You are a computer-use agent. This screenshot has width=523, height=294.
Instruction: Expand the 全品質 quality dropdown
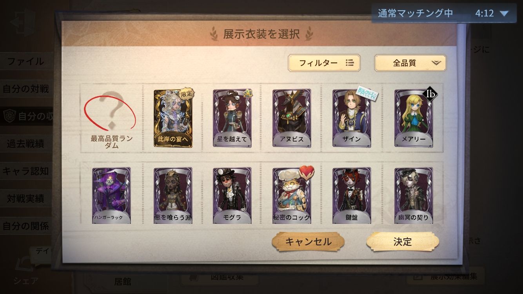[x=410, y=63]
